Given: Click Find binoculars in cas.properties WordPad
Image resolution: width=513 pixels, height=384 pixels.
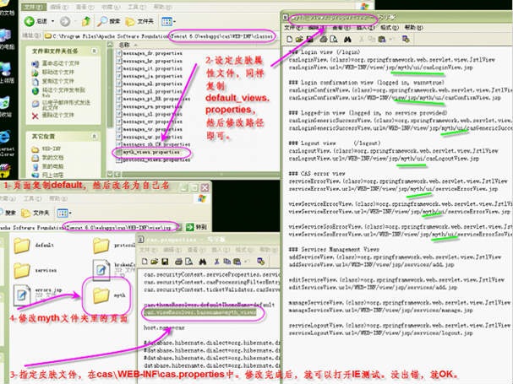Looking at the screenshot, I should pyautogui.click(x=203, y=262).
